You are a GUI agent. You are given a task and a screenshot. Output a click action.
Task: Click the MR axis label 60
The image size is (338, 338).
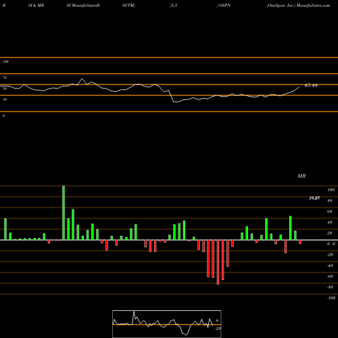pos(330,212)
